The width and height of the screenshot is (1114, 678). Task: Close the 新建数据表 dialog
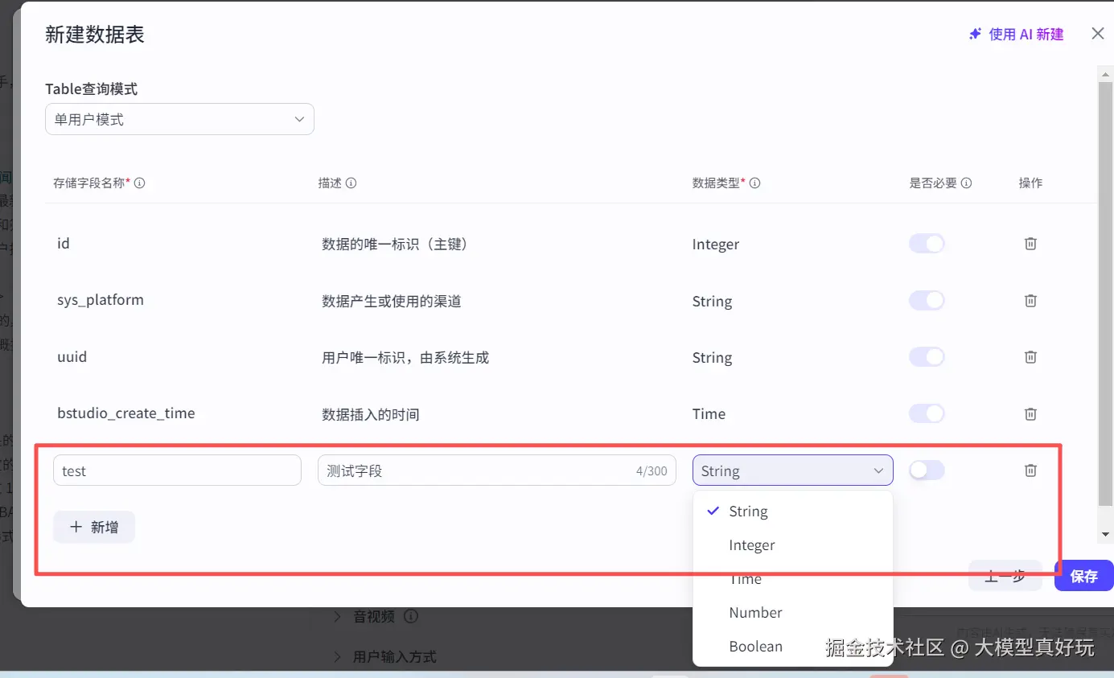(x=1098, y=34)
